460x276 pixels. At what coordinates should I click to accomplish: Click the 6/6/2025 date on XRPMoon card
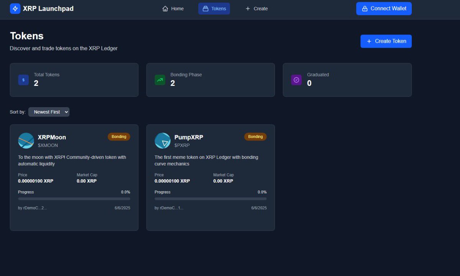click(x=122, y=208)
